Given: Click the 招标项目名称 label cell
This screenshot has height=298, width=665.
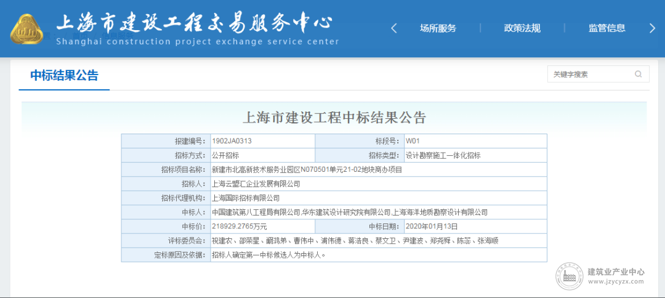Looking at the screenshot, I should click(x=166, y=169).
